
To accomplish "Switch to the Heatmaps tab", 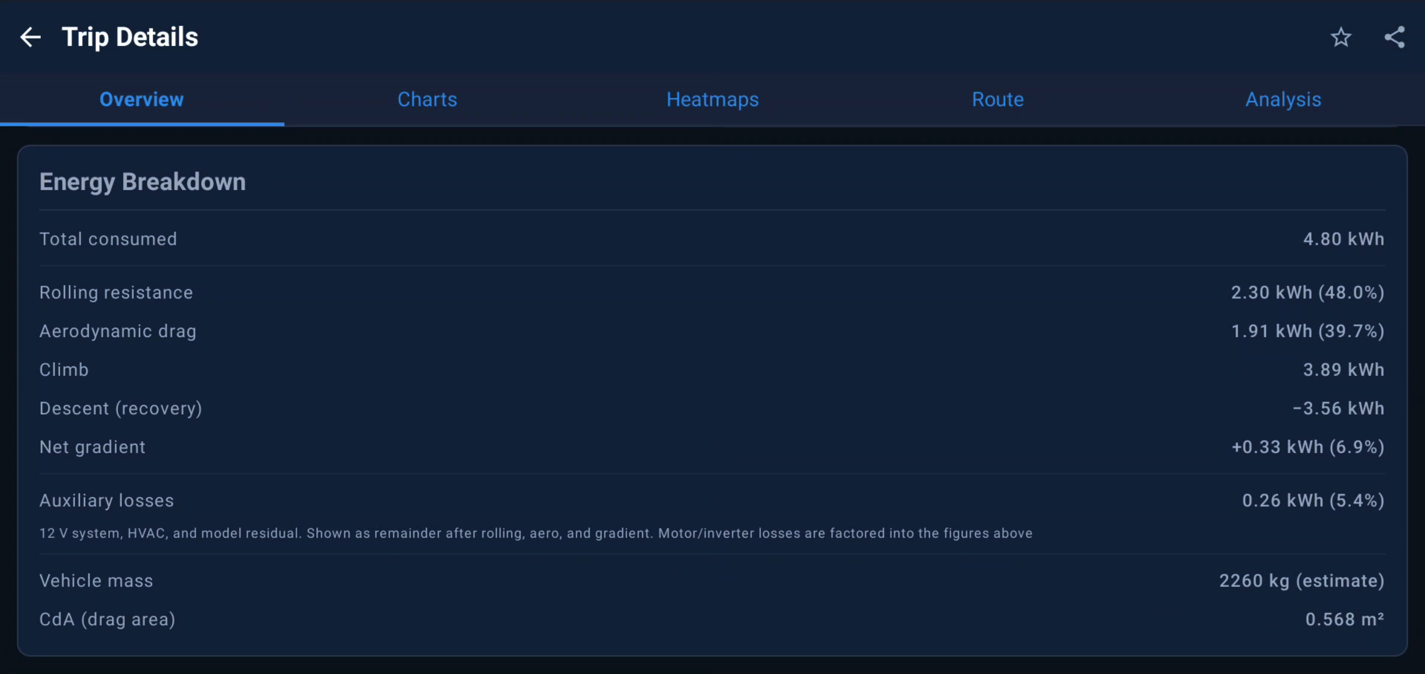I will pyautogui.click(x=712, y=100).
